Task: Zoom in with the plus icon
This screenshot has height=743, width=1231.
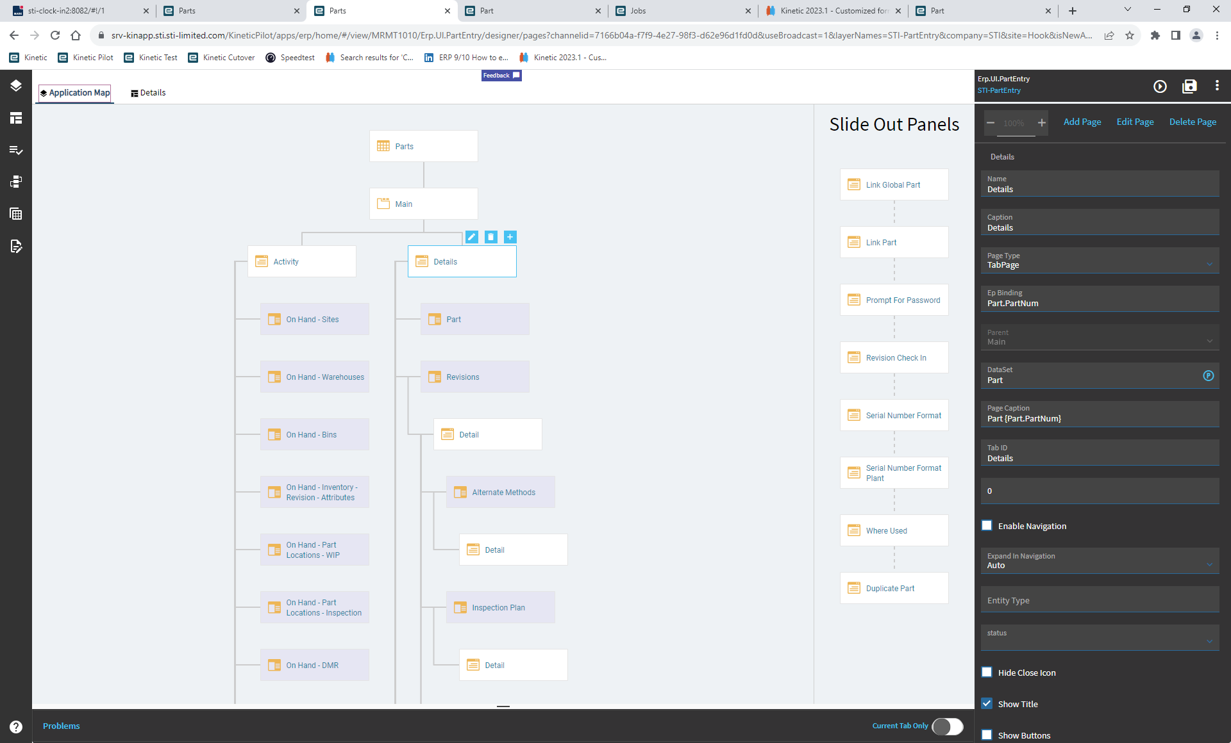Action: point(1042,122)
